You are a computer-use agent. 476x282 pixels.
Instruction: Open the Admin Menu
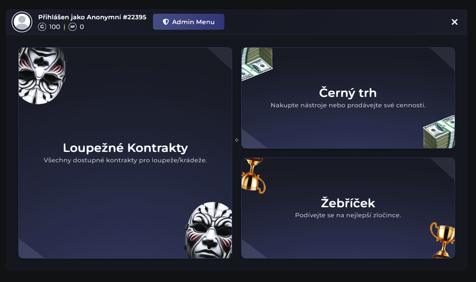click(x=189, y=22)
